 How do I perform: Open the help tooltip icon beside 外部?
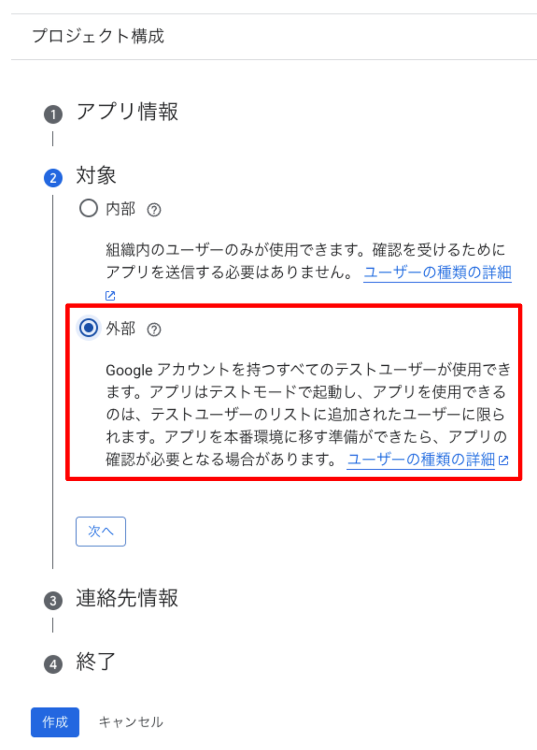click(x=154, y=330)
